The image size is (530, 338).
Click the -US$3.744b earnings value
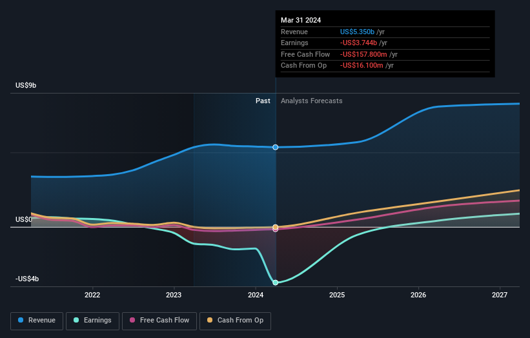tap(359, 43)
